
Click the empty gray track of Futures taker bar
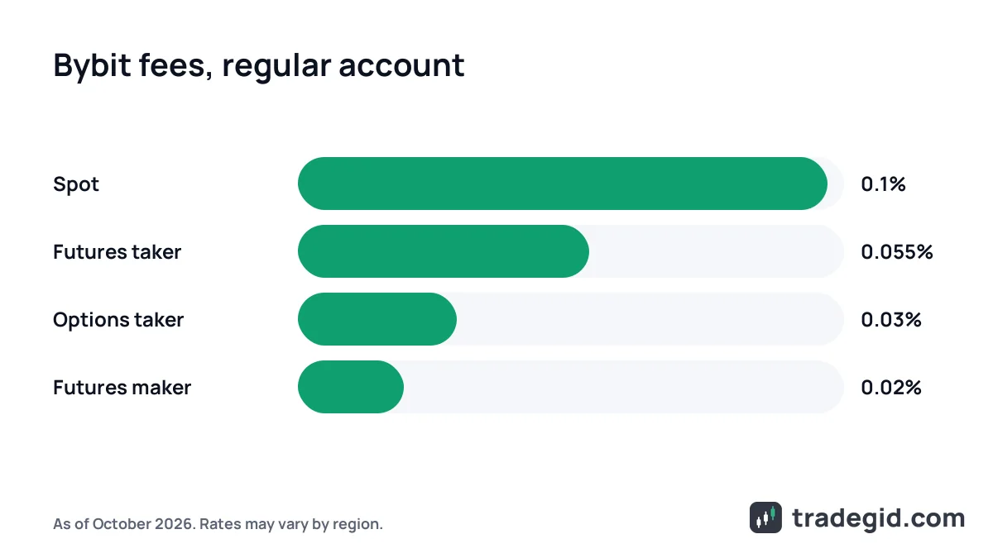[x=717, y=251]
